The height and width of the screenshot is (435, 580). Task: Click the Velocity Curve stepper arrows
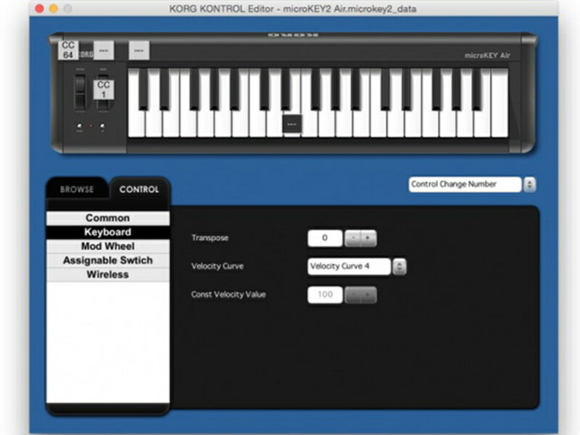tap(399, 266)
